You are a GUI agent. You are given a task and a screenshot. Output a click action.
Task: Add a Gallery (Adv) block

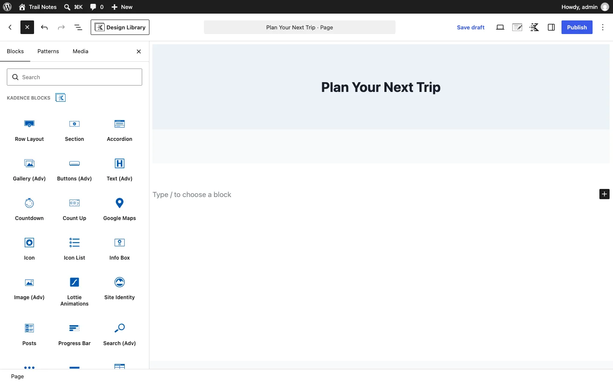(x=29, y=170)
